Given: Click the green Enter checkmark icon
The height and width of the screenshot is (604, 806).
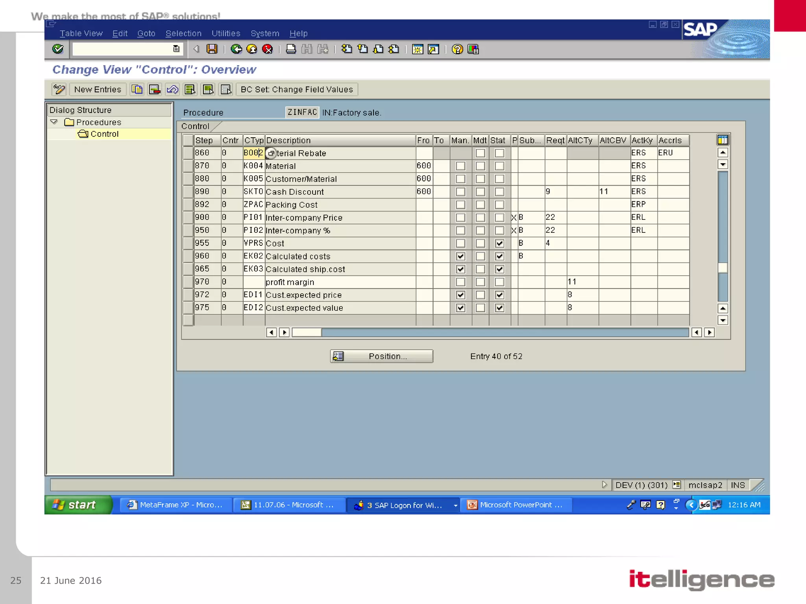Looking at the screenshot, I should 58,49.
